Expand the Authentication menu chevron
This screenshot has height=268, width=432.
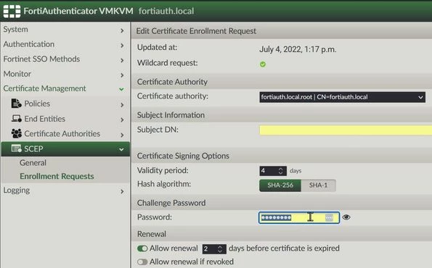point(122,46)
